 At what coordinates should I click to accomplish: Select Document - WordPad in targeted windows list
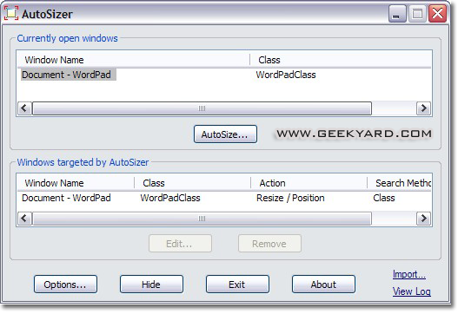[x=66, y=198]
